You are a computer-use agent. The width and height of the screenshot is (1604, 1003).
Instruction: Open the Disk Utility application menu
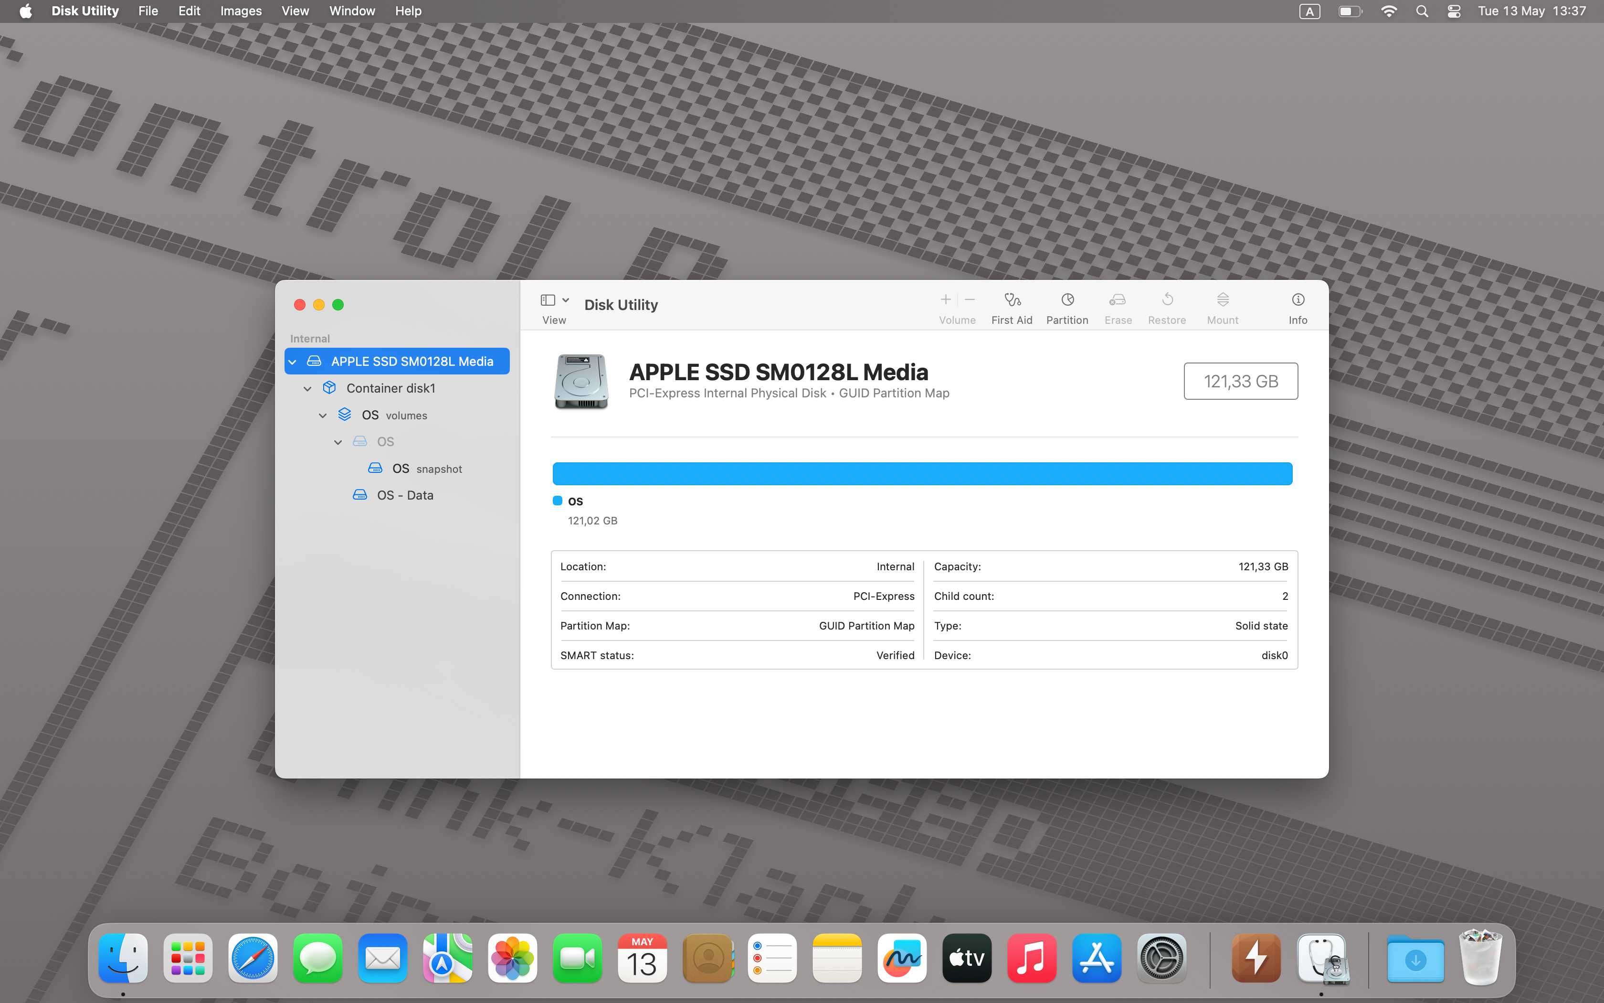coord(85,11)
